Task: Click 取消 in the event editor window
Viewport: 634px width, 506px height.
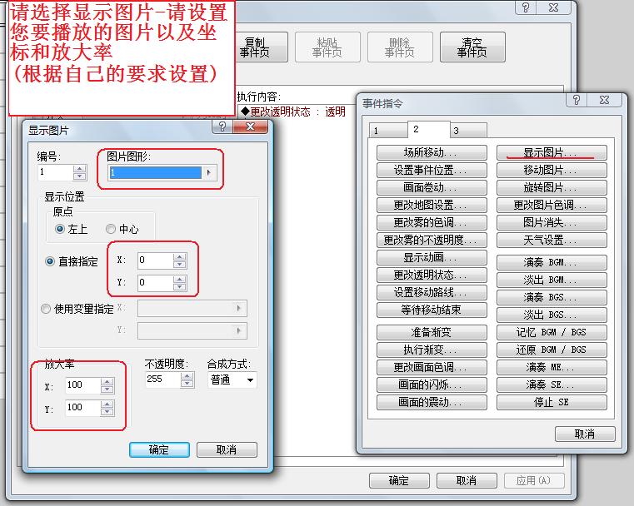Action: [x=467, y=480]
